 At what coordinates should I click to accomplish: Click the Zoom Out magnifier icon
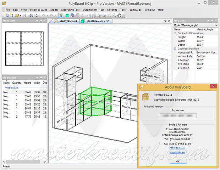point(104,15)
